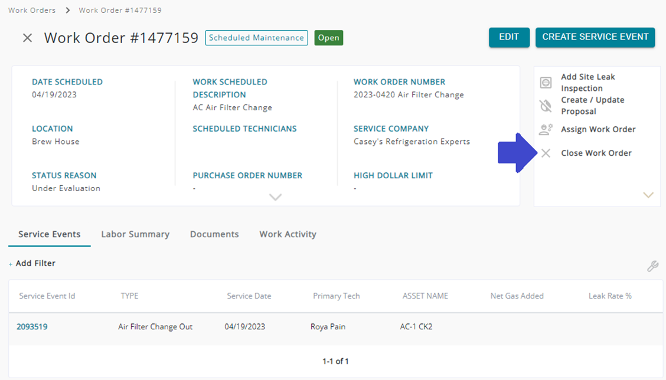Click the plus icon beside Add Filter
Viewport: 666px width, 380px height.
click(10, 264)
